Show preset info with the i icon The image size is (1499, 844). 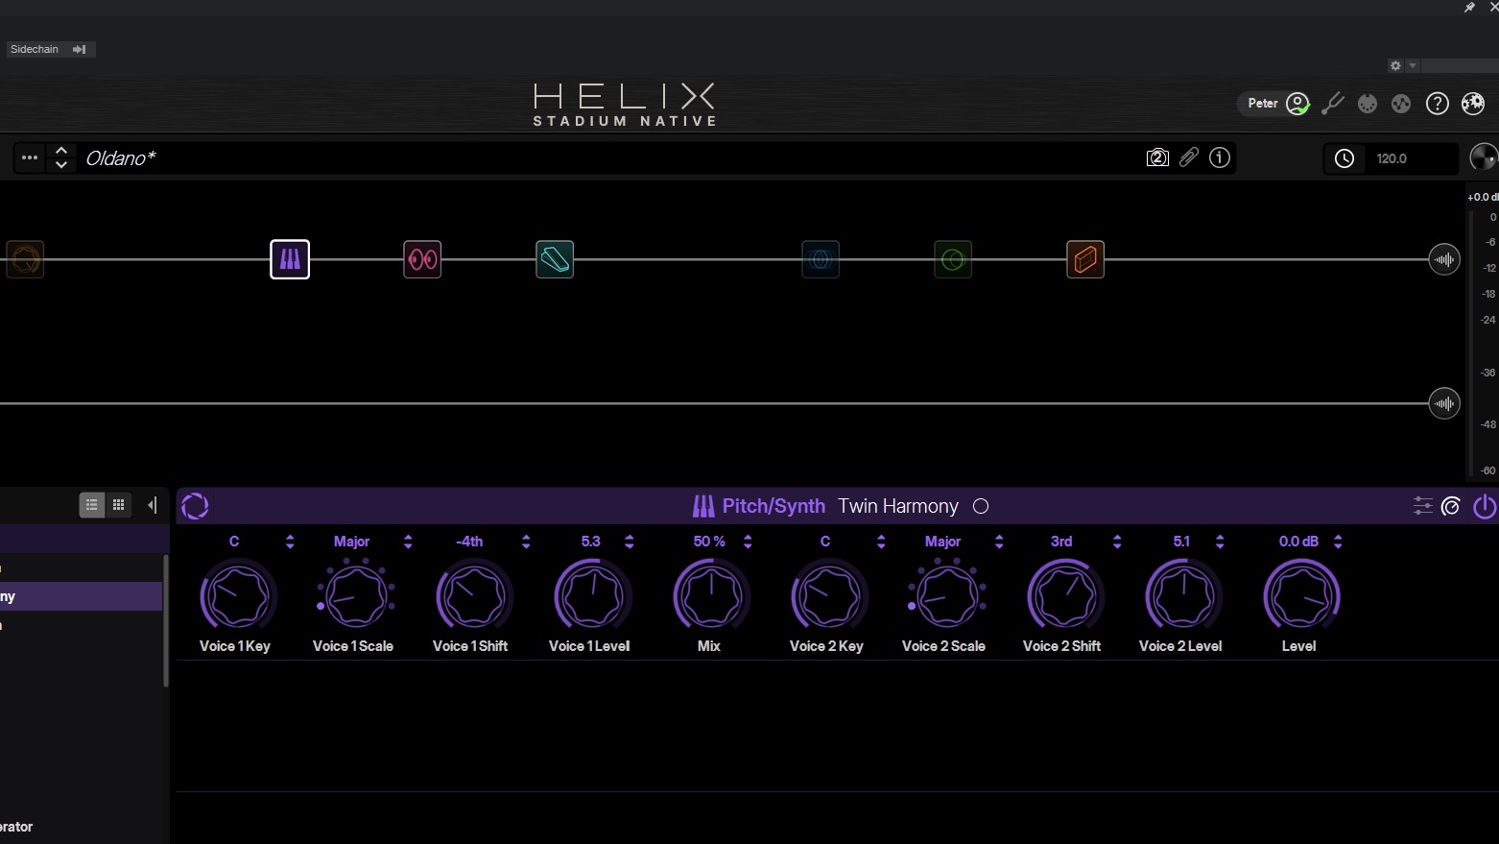pyautogui.click(x=1220, y=157)
